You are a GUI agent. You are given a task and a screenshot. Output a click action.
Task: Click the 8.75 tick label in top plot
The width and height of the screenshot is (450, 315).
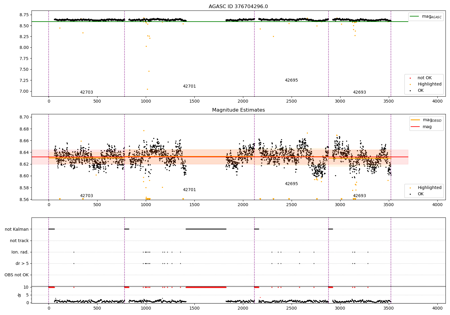(24, 15)
